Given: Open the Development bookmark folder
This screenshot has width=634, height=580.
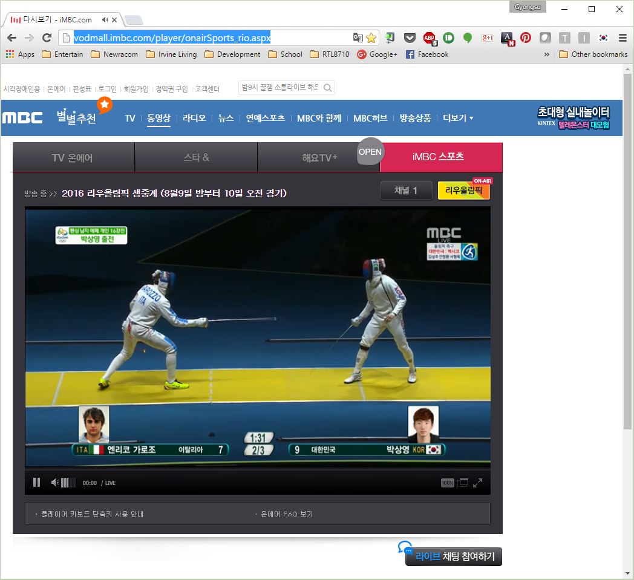Looking at the screenshot, I should (232, 54).
